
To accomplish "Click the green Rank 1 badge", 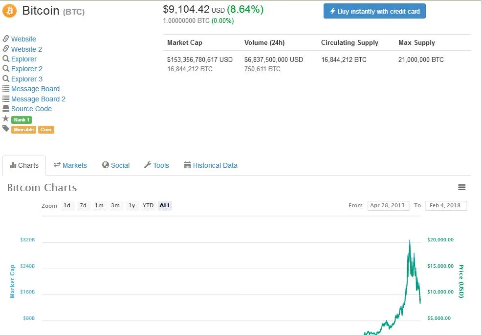I will [22, 119].
